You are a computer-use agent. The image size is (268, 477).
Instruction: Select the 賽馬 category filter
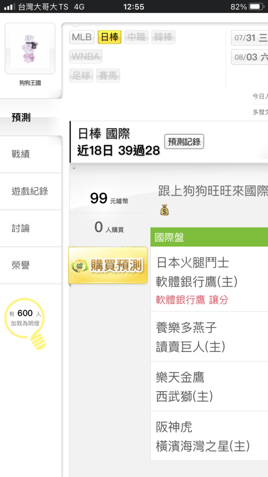click(108, 75)
